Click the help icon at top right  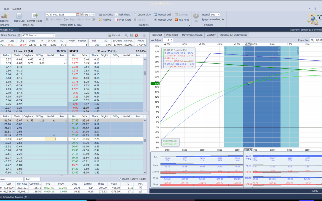click(315, 9)
